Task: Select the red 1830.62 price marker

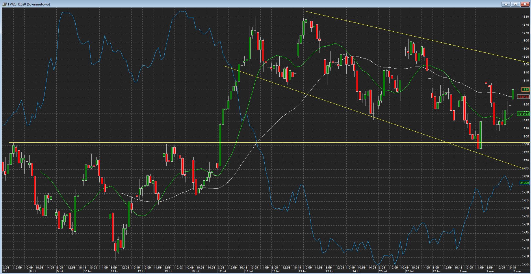Action: (x=523, y=97)
